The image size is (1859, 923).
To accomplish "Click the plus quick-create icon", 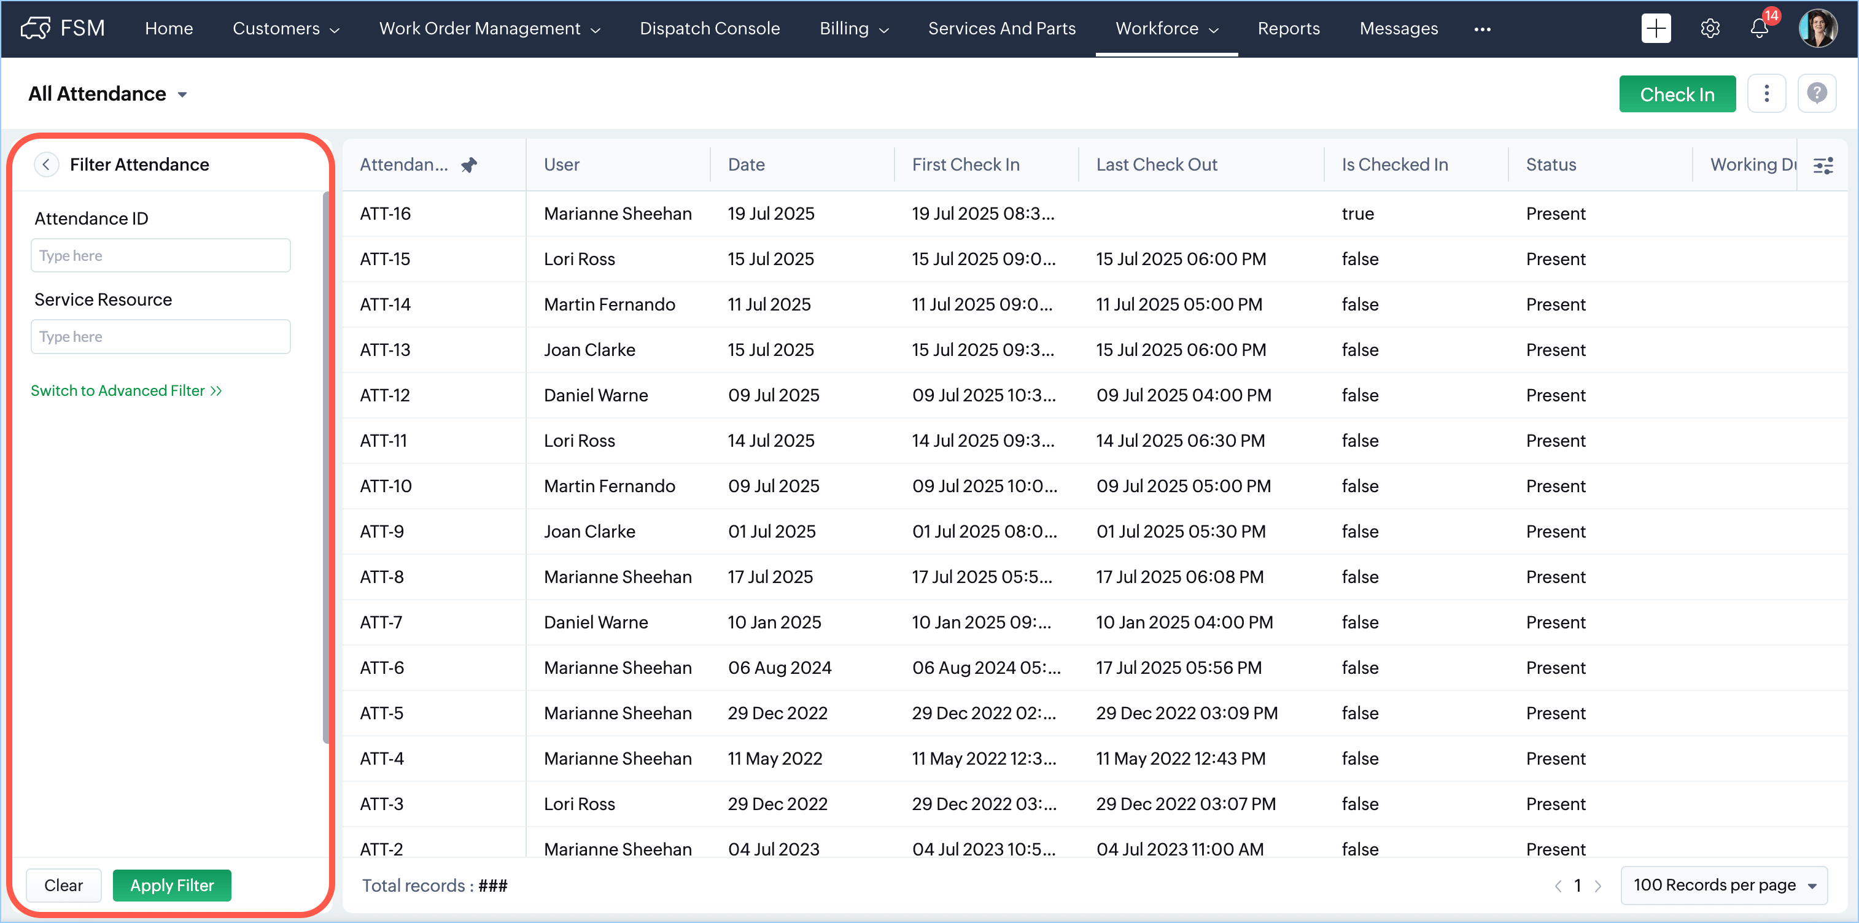I will pyautogui.click(x=1656, y=28).
